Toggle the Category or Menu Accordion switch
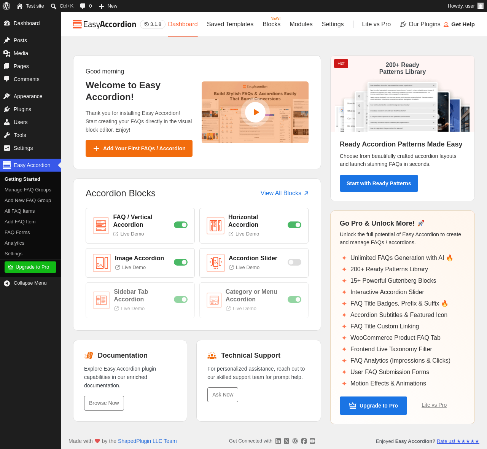Image resolution: width=487 pixels, height=449 pixels. tap(294, 299)
